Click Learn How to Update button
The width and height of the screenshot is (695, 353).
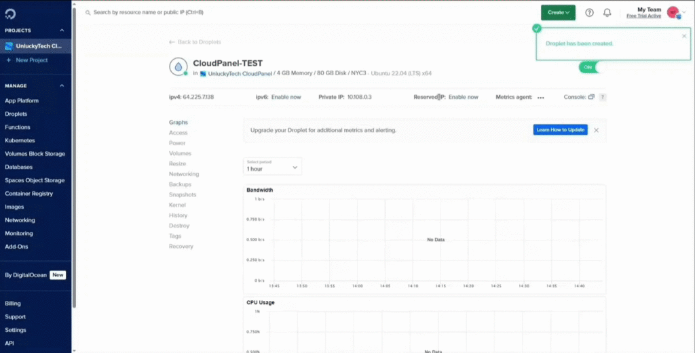[x=560, y=130]
